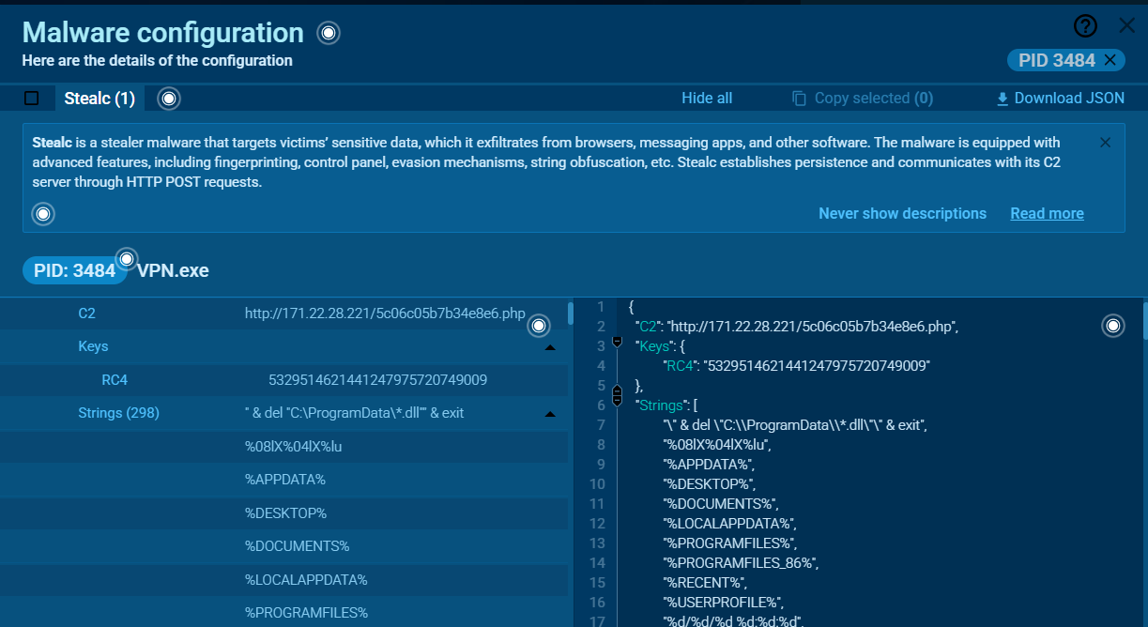Select the %APPDATA% table row

coord(283,480)
